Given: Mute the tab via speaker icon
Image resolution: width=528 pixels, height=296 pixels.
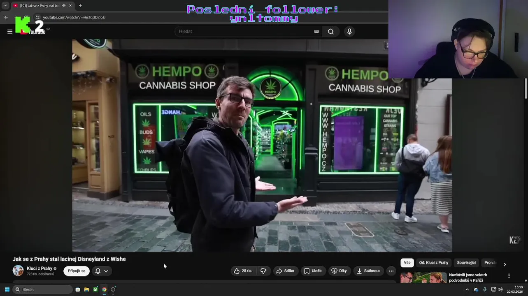Looking at the screenshot, I should tap(64, 6).
